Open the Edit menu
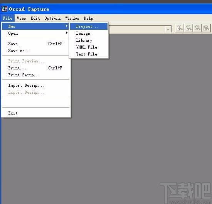Image resolution: width=212 pixels, height=204 pixels. (35, 18)
